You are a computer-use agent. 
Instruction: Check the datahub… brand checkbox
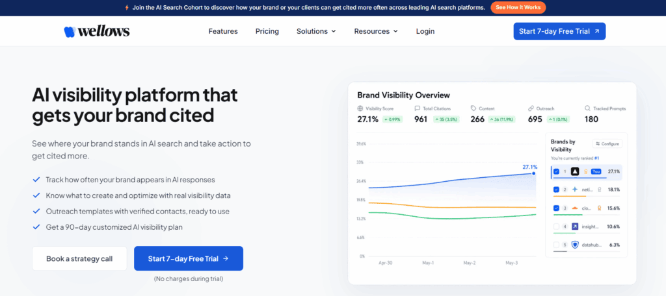point(557,245)
